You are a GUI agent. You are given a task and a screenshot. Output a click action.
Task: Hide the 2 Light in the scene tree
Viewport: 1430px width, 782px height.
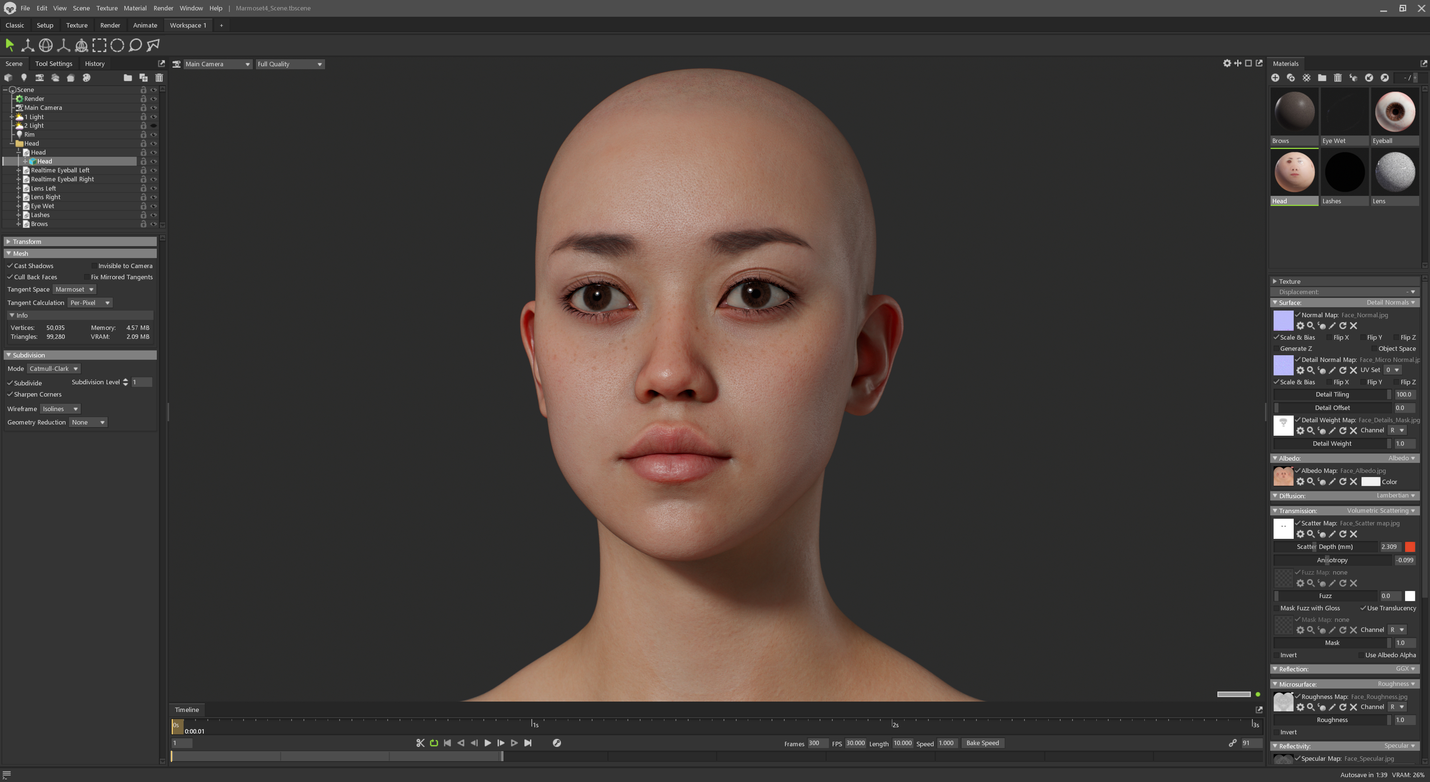coord(154,125)
